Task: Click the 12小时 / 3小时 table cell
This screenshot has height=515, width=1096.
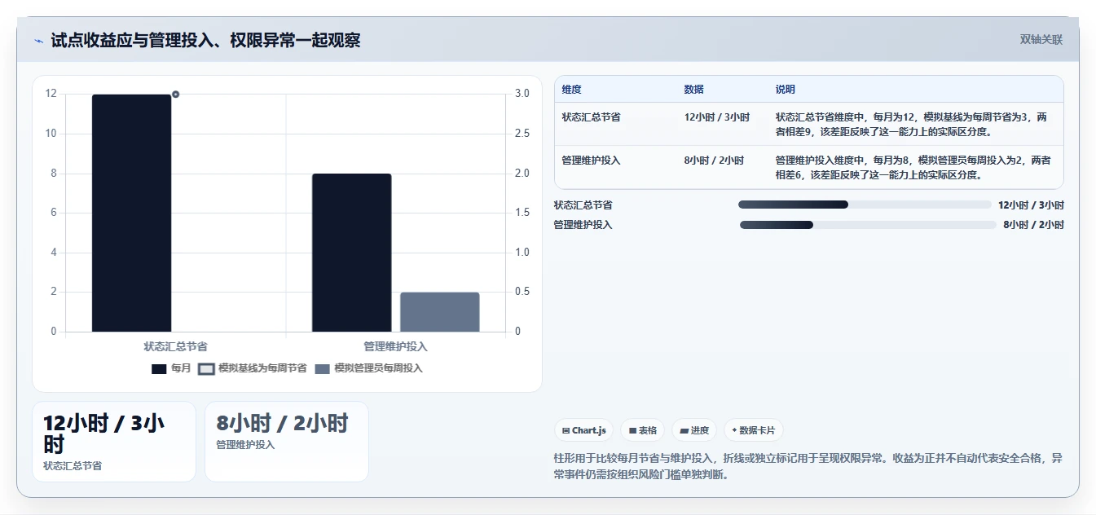Action: (717, 117)
